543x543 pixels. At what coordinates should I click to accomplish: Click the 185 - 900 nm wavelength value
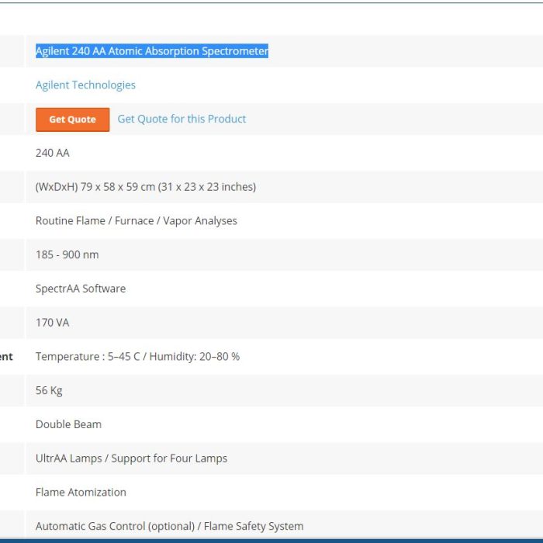pos(67,254)
